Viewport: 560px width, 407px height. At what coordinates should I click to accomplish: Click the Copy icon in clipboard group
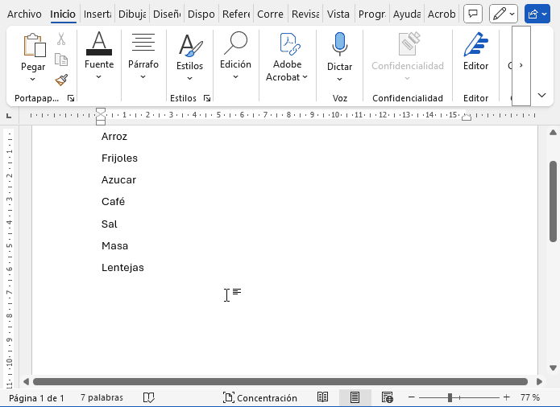point(61,59)
